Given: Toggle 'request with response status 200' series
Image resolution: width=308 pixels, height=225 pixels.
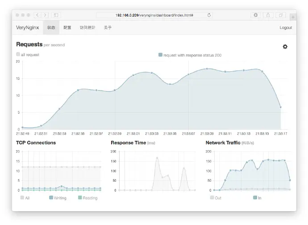Looking at the screenshot, I should coord(190,55).
